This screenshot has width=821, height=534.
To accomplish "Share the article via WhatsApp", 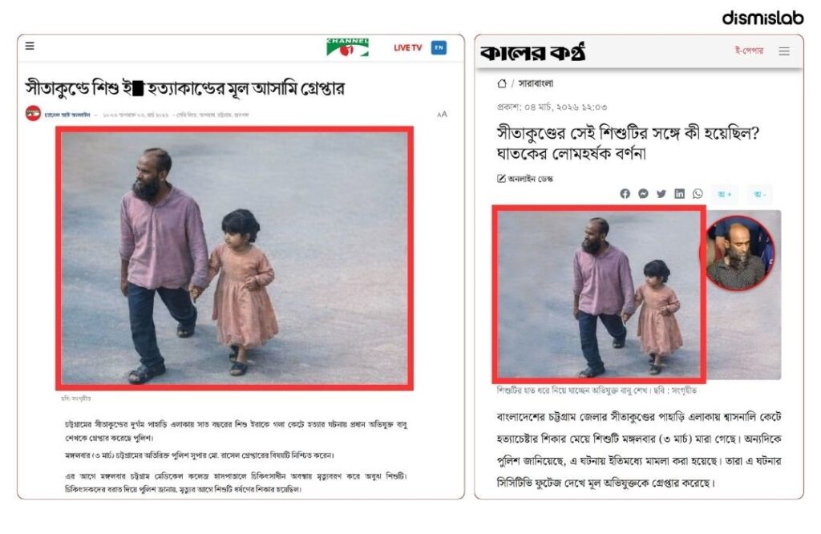I will click(x=698, y=194).
